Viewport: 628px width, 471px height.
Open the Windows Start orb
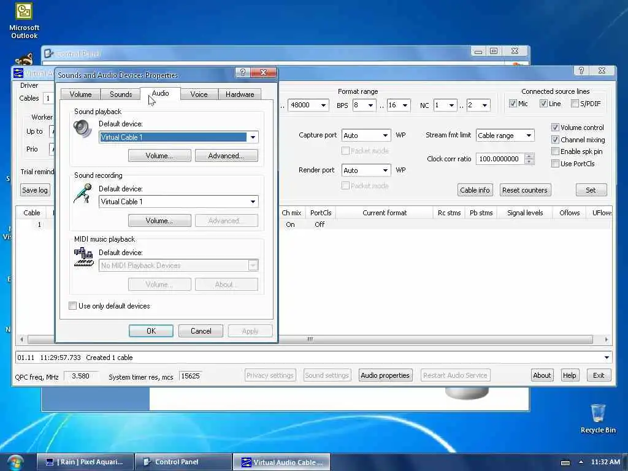pos(15,462)
